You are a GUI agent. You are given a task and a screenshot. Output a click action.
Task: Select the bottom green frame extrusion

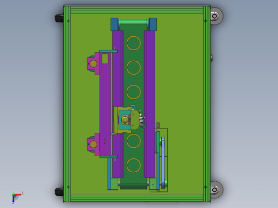[x=137, y=198]
